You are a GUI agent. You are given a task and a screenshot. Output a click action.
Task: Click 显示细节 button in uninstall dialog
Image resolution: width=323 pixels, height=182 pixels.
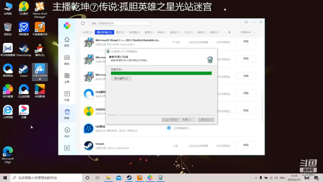pyautogui.click(x=121, y=78)
